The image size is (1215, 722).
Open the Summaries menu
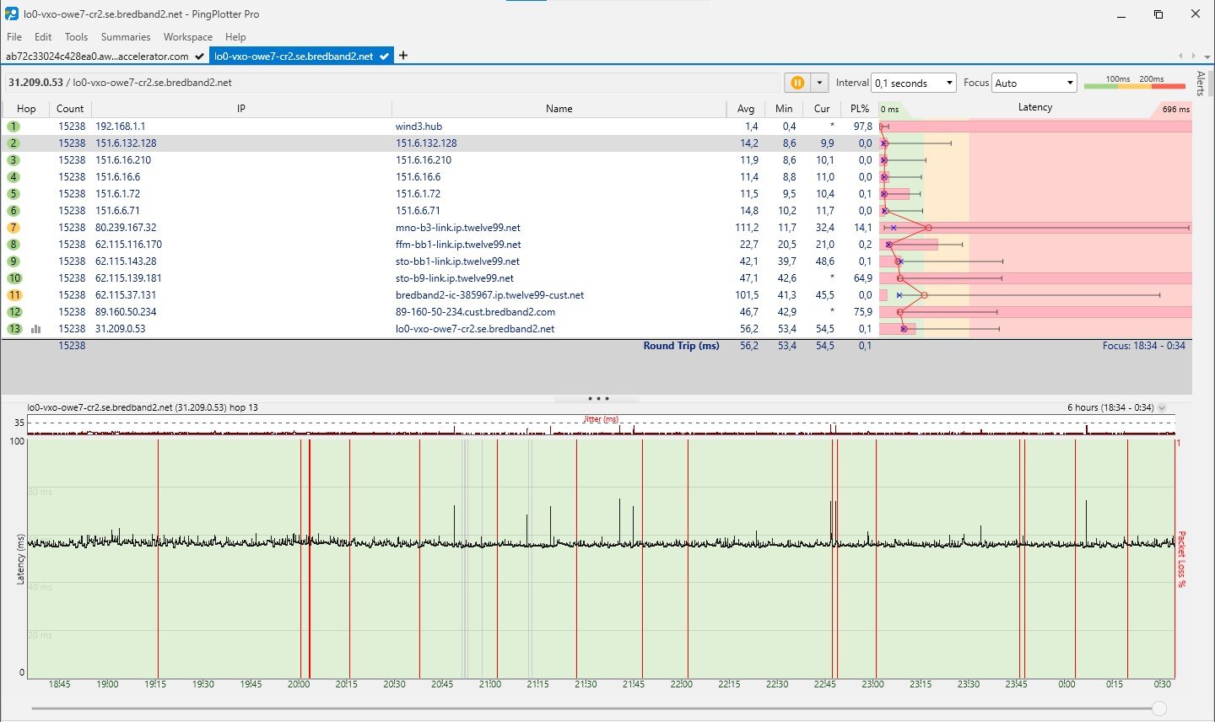[x=125, y=37]
